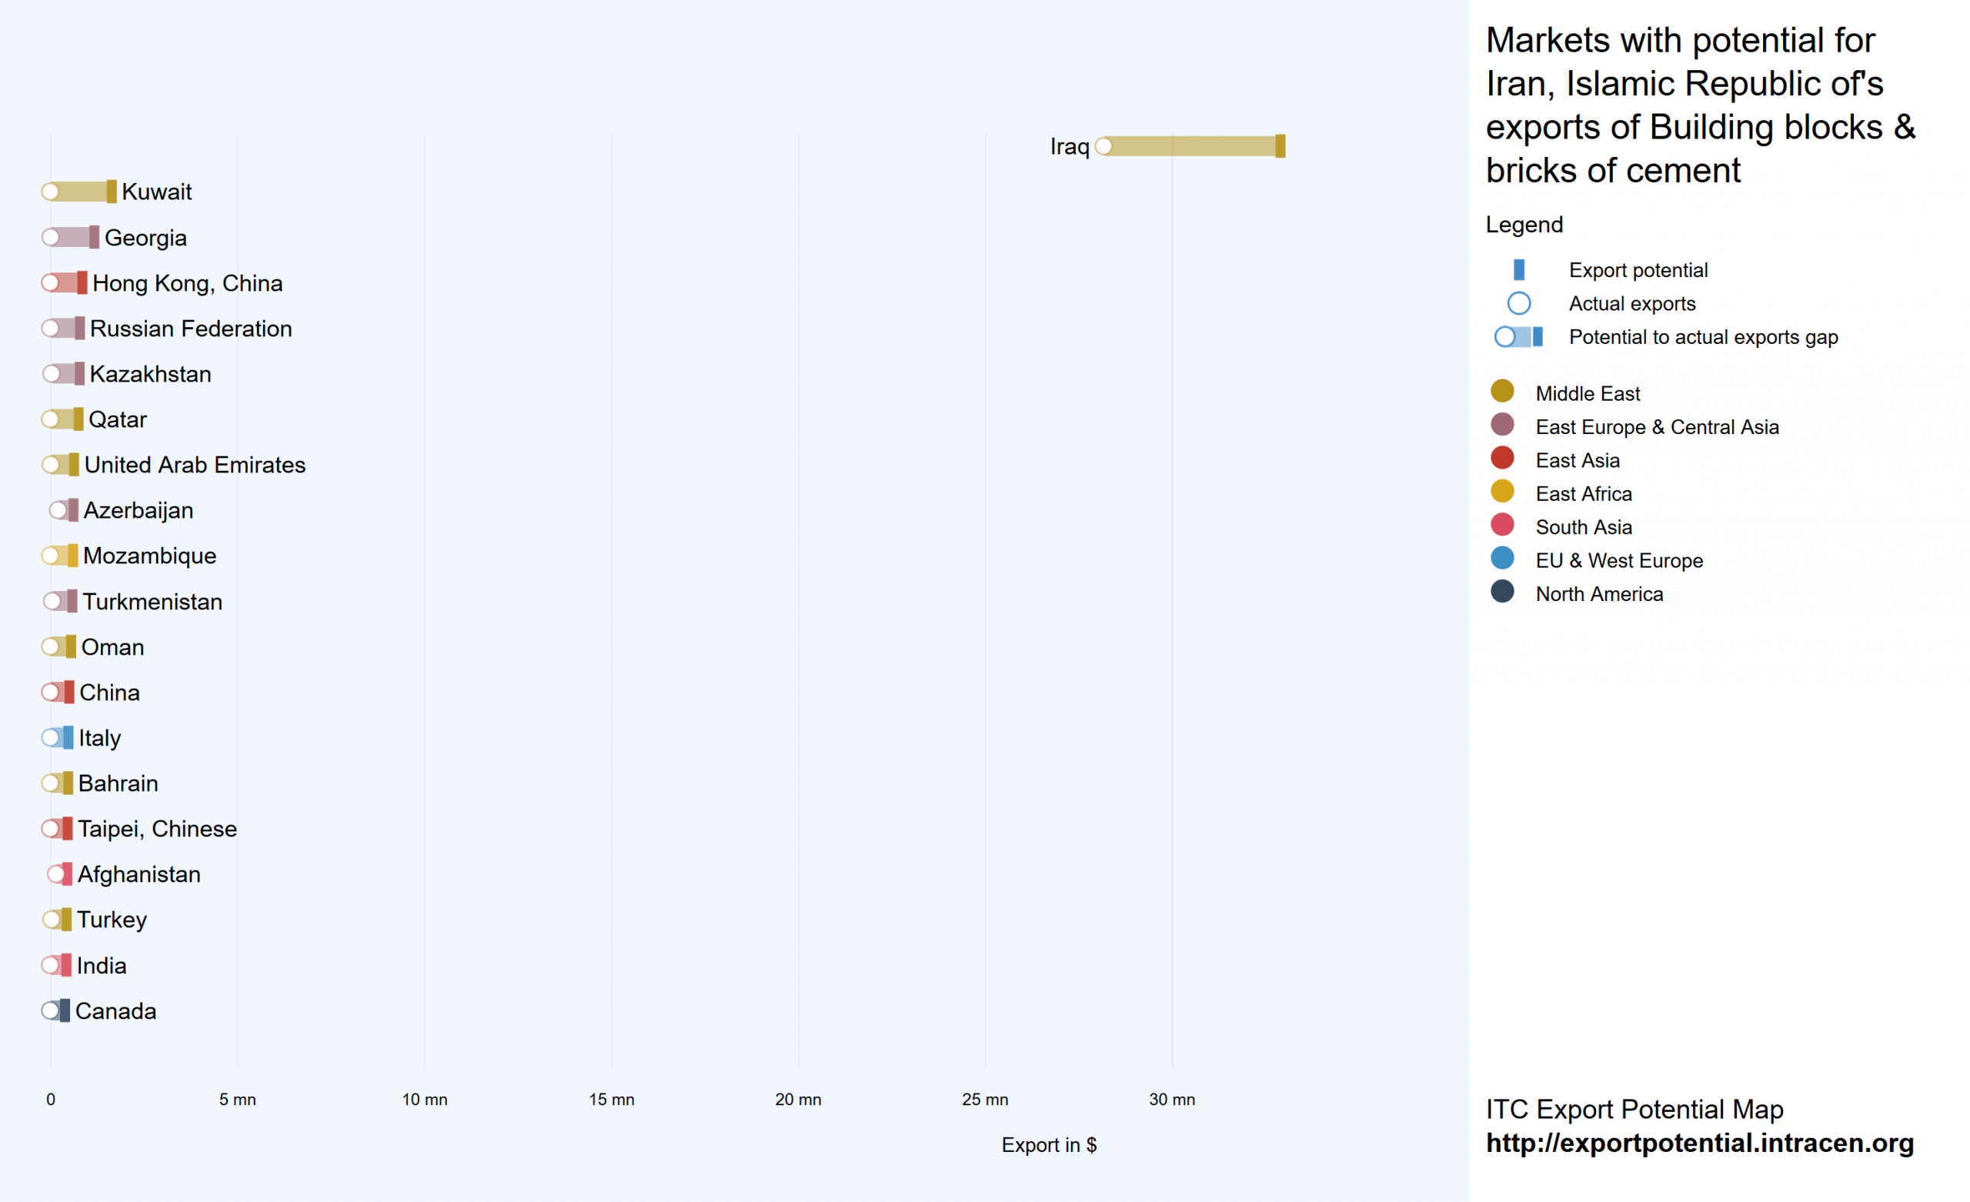1970x1202 pixels.
Task: Click the Potential to actual exports gap icon
Action: coord(1518,338)
